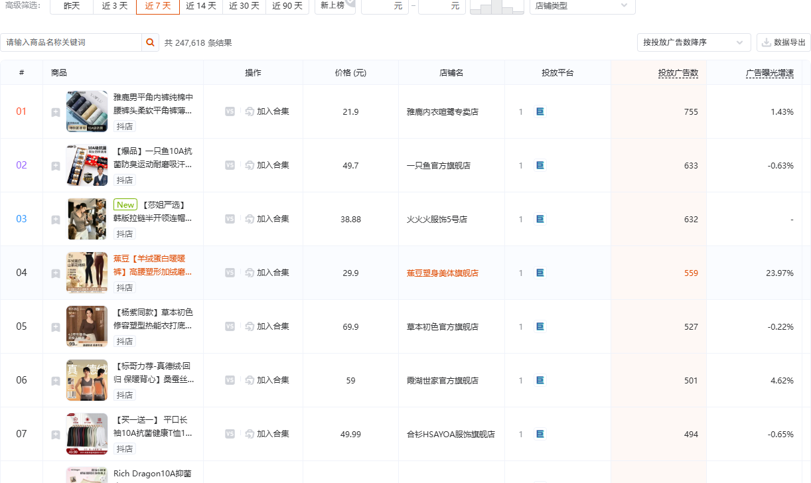Open product title 【杨紫同款】草本初色

pyautogui.click(x=154, y=318)
